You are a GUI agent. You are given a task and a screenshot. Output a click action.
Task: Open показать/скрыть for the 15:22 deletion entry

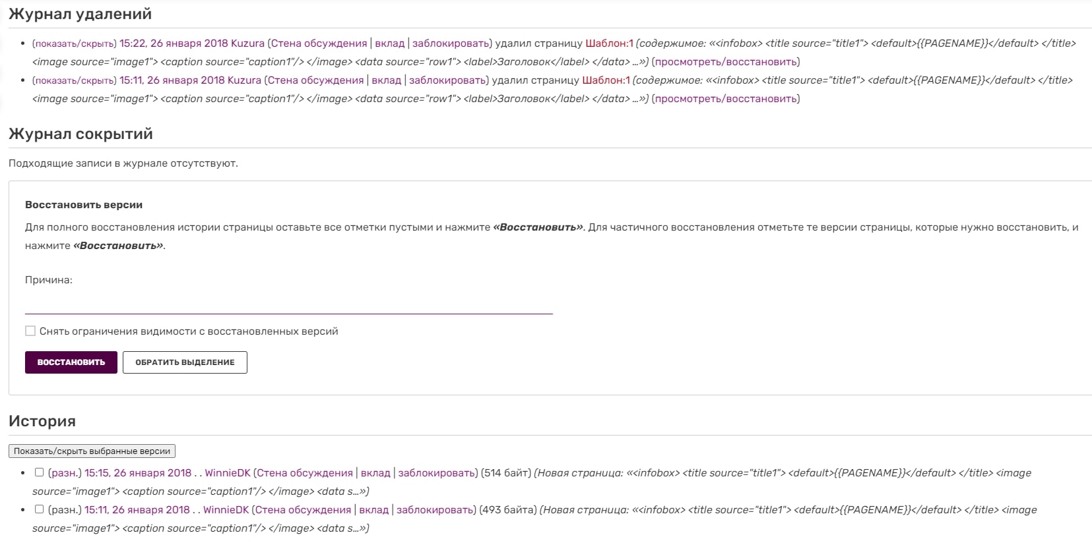[74, 43]
